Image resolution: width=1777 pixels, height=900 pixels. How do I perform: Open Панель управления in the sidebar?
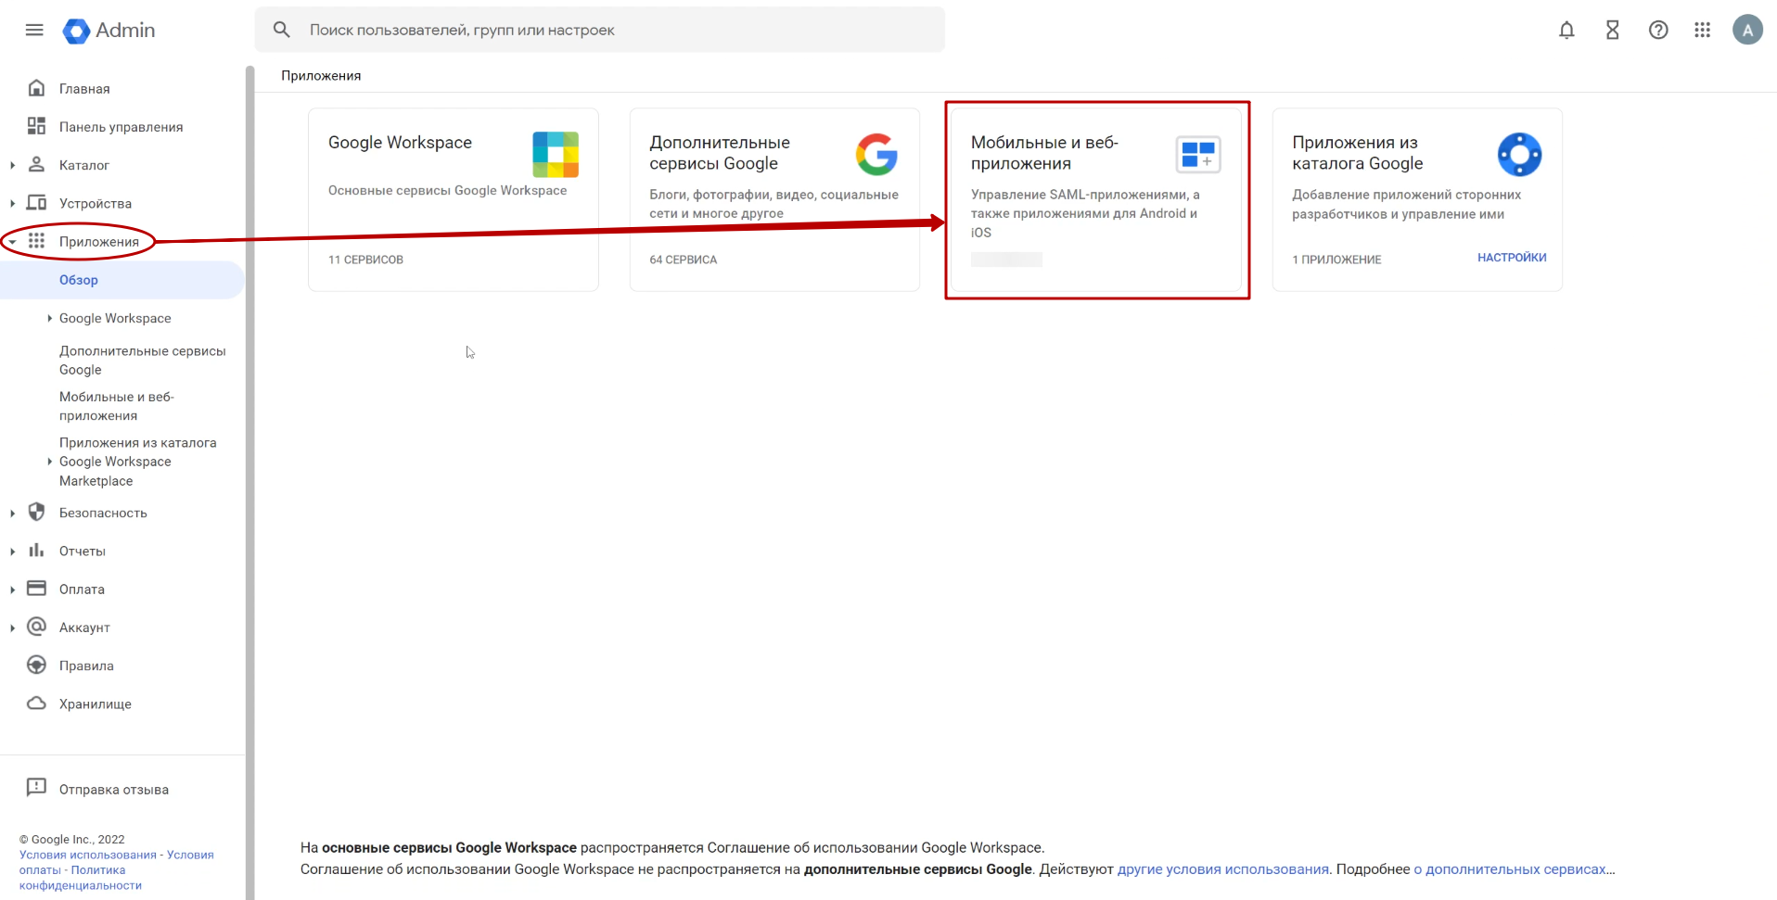(121, 127)
